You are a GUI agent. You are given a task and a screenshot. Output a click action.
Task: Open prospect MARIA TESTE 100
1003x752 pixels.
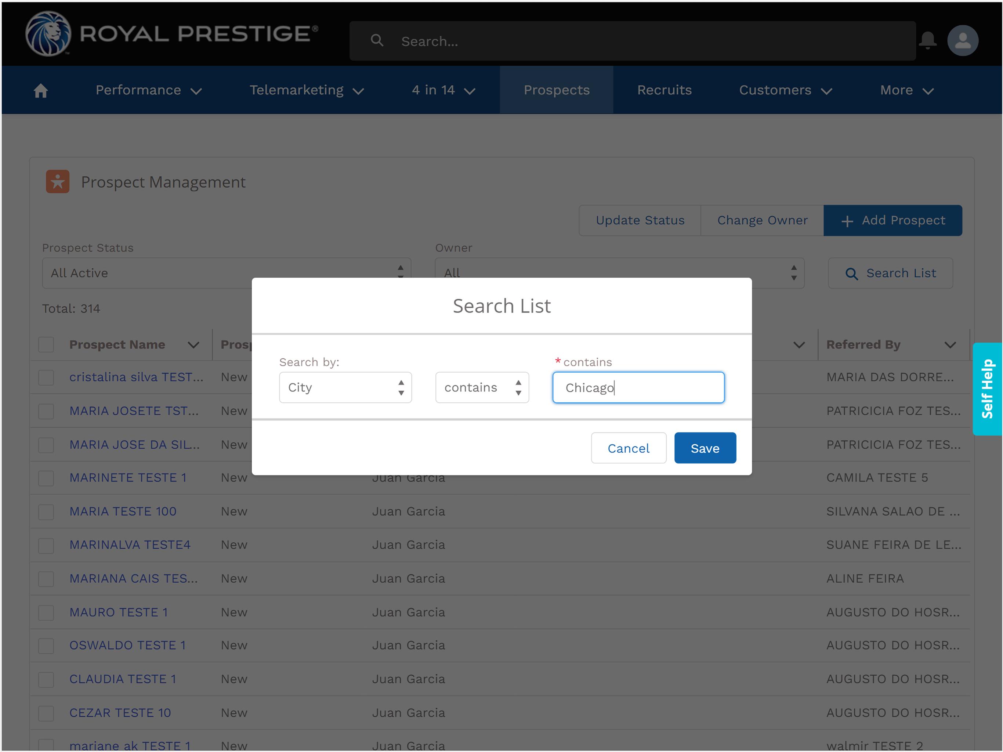pyautogui.click(x=123, y=511)
